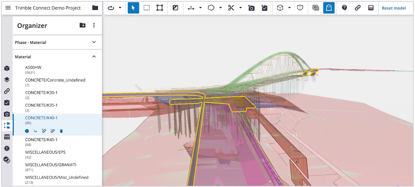Expand the Phase - Material section
415x187 pixels.
tap(94, 42)
